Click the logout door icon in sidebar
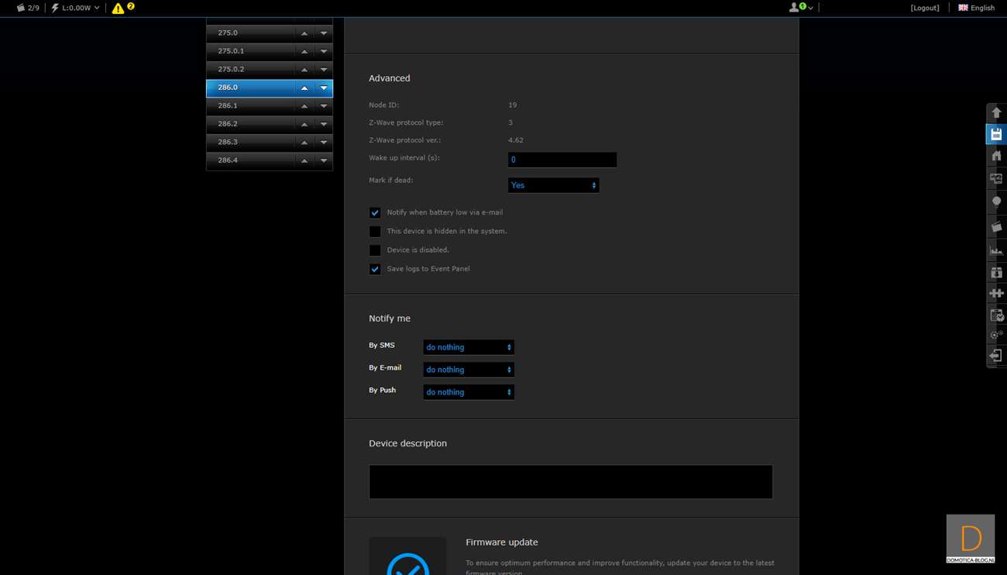This screenshot has height=575, width=1007. coord(996,356)
